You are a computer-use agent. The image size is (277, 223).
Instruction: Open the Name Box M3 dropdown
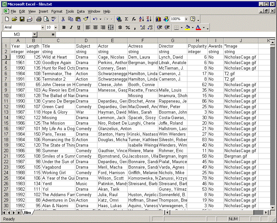click(x=35, y=34)
